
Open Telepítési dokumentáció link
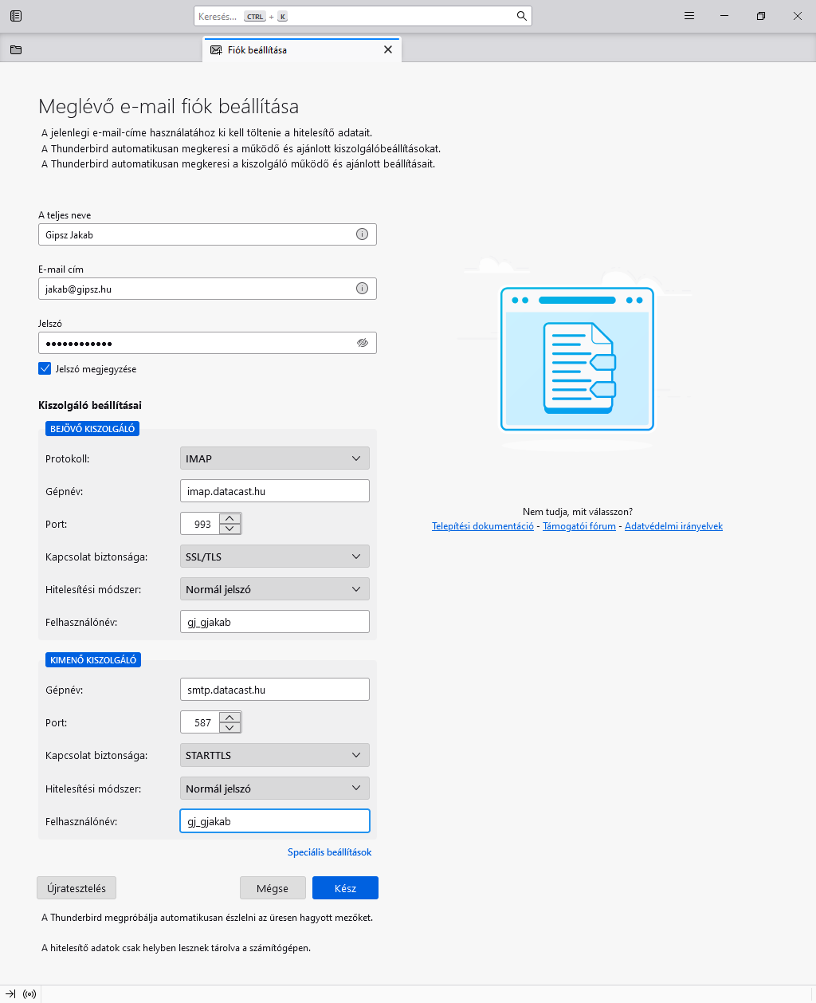pyautogui.click(x=483, y=526)
